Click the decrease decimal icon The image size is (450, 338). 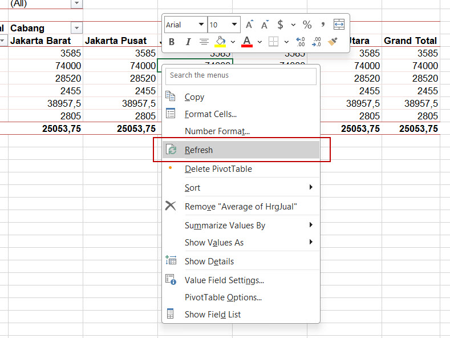coord(317,42)
